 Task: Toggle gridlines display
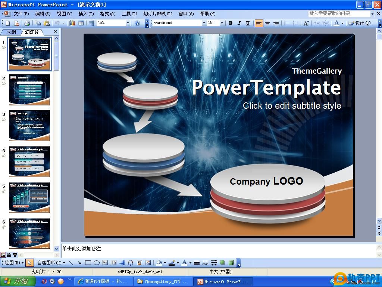pos(92,23)
